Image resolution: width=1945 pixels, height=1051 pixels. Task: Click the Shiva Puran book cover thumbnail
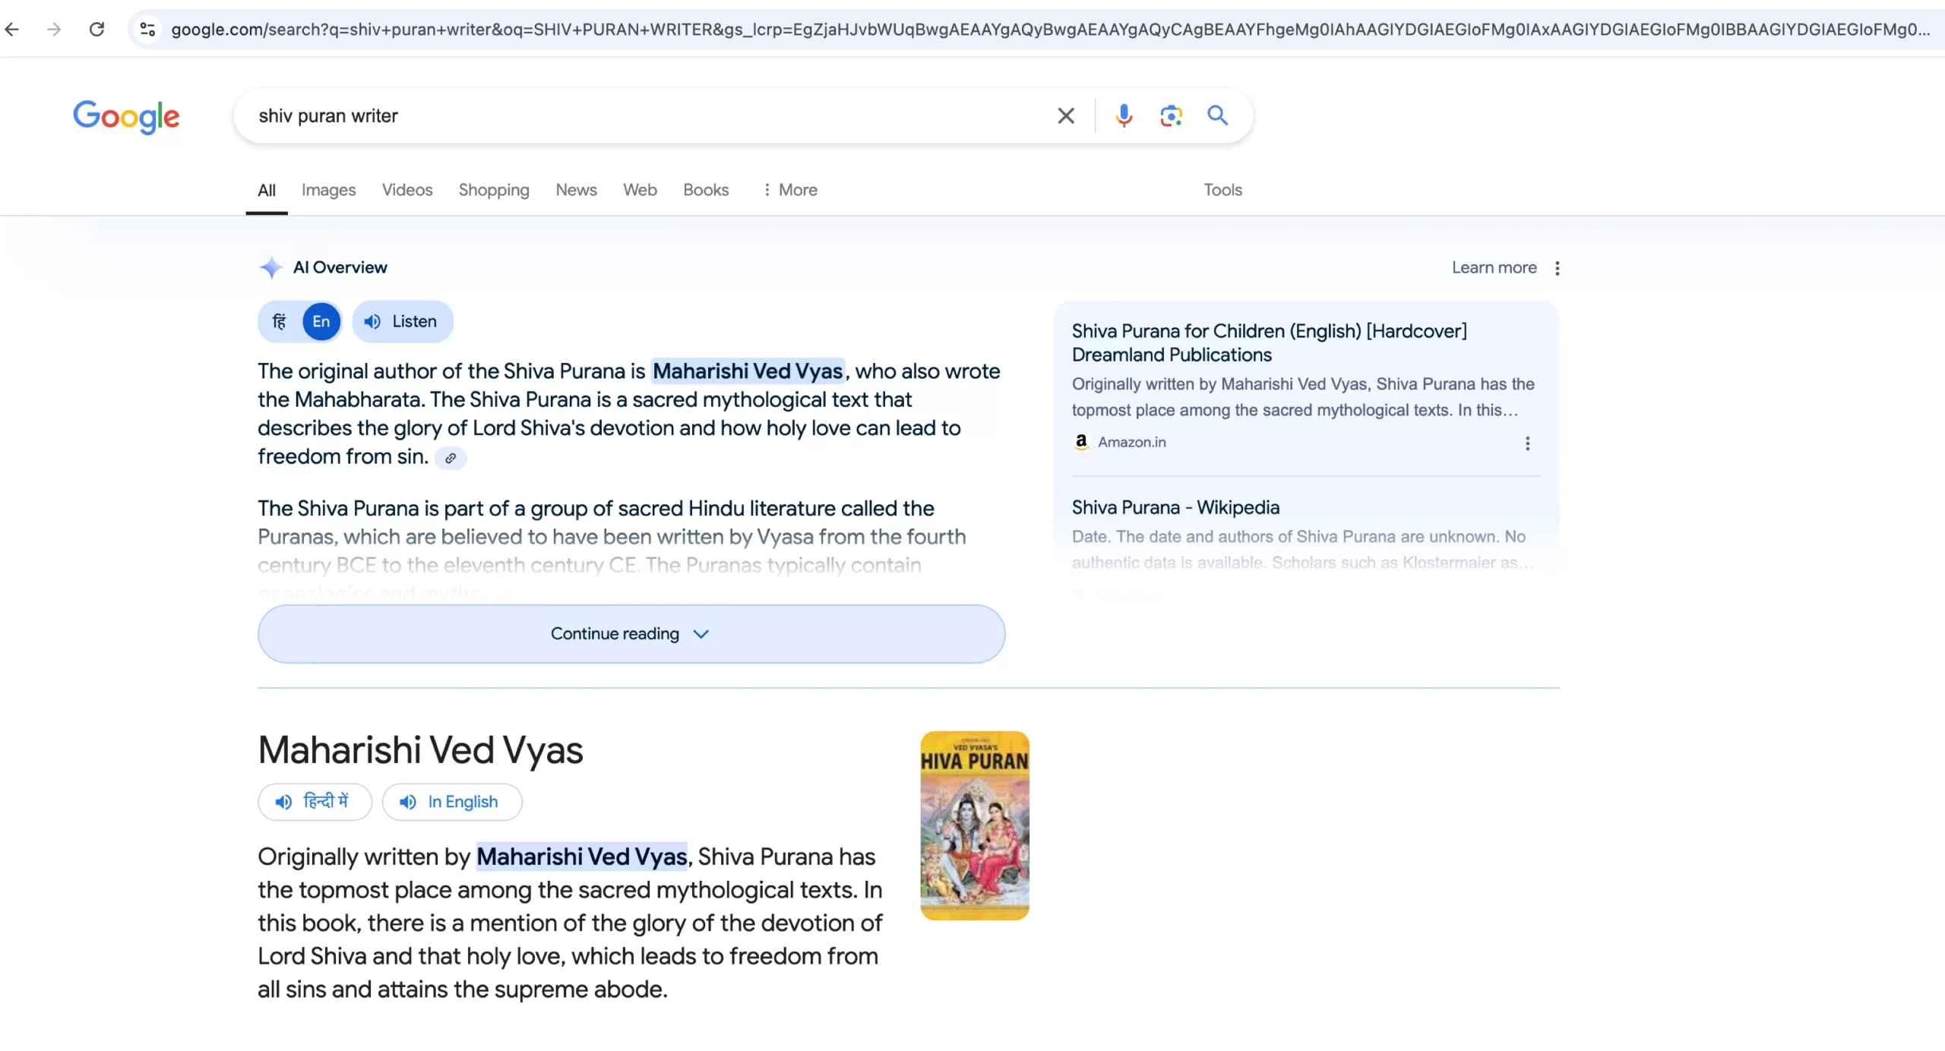click(x=974, y=825)
